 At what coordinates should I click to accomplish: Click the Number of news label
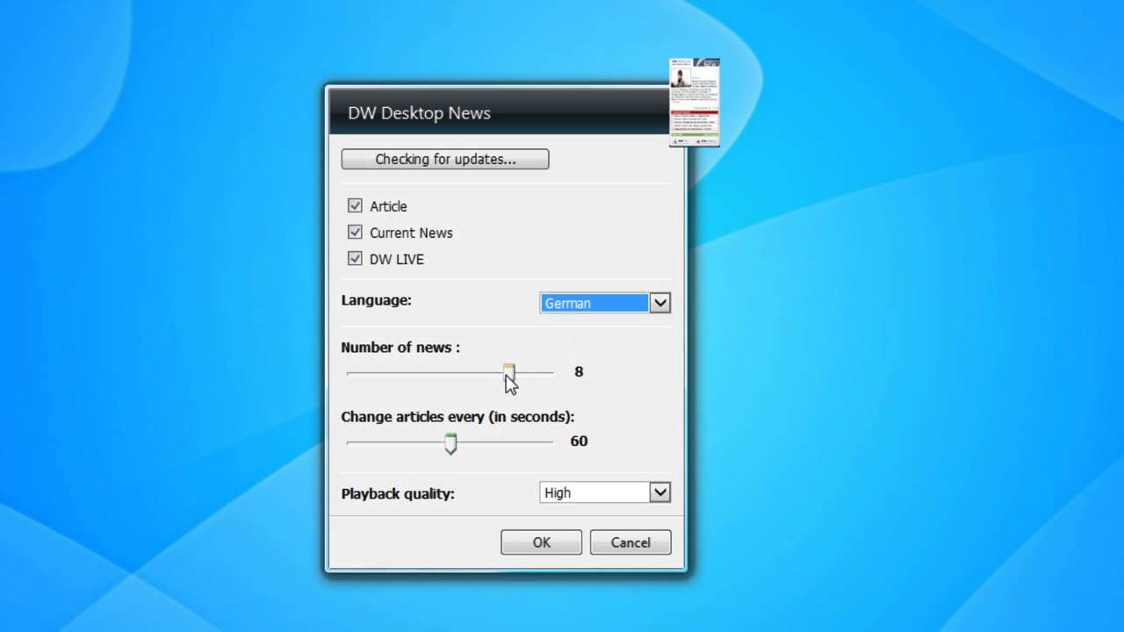400,347
